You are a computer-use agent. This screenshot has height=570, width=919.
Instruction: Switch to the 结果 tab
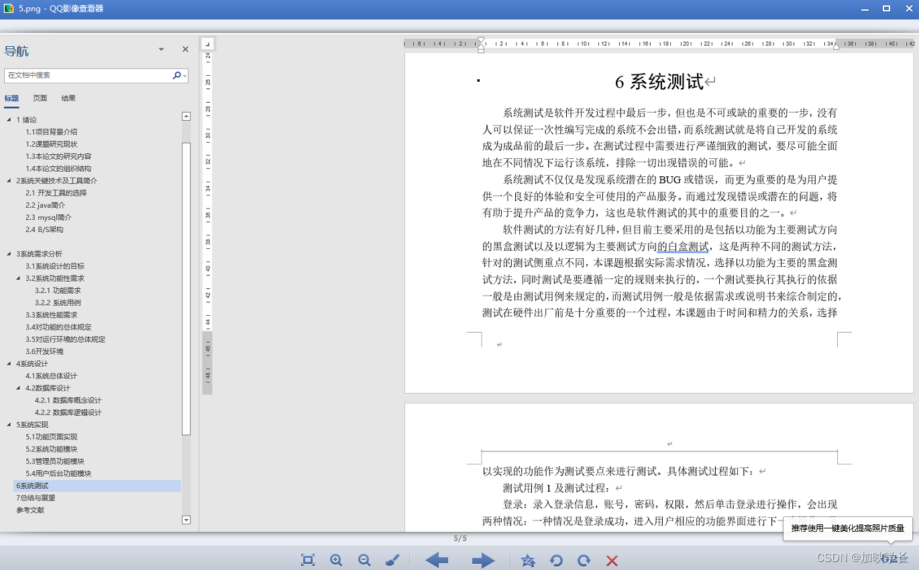coord(68,98)
